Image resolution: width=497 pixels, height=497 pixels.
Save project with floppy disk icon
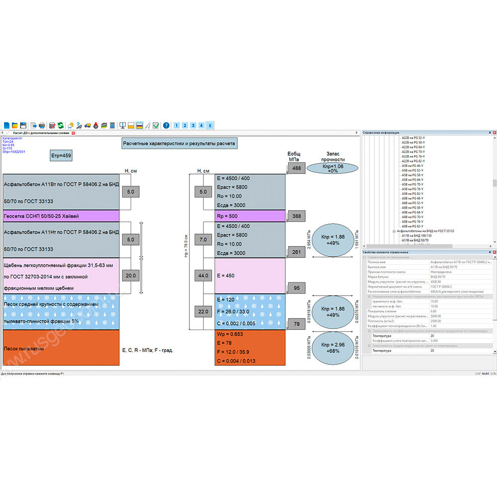(x=23, y=125)
